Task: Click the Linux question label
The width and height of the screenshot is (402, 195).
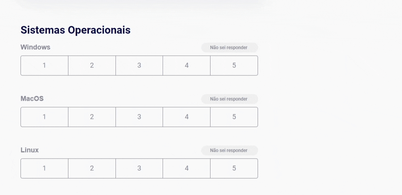Action: [x=30, y=150]
